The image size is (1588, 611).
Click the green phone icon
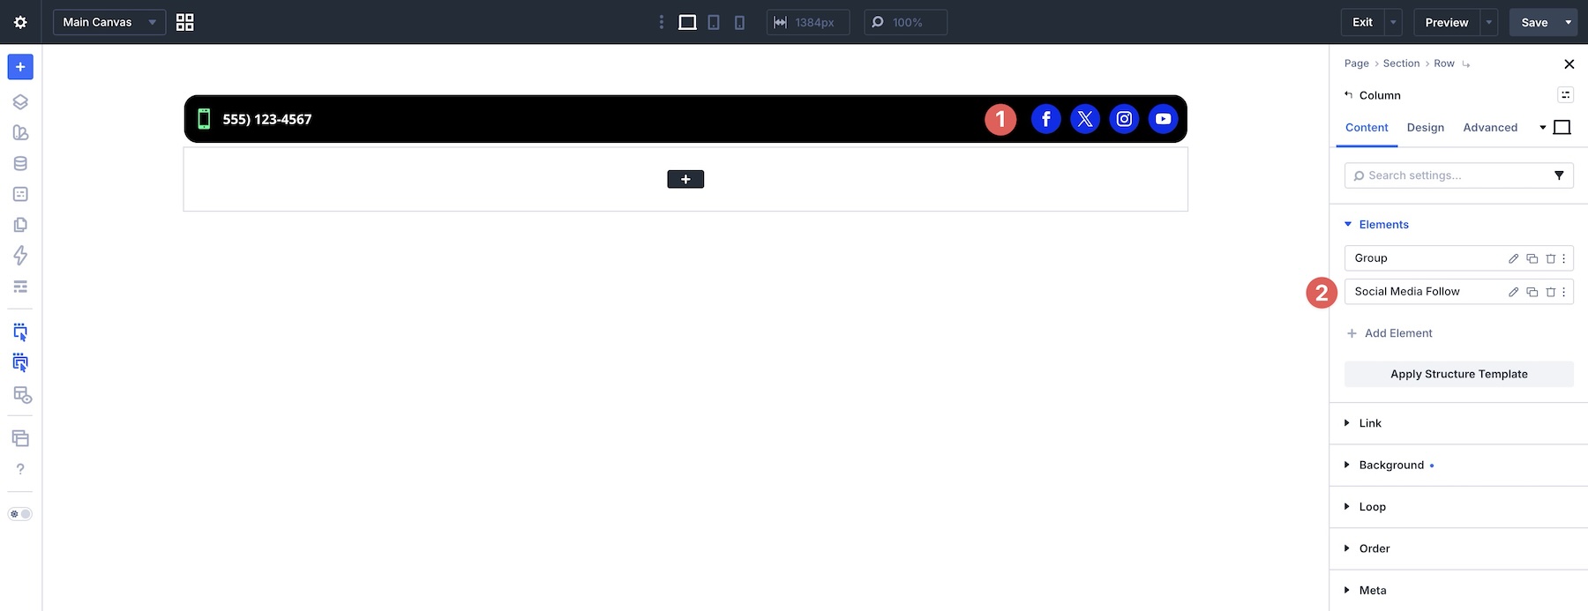204,119
